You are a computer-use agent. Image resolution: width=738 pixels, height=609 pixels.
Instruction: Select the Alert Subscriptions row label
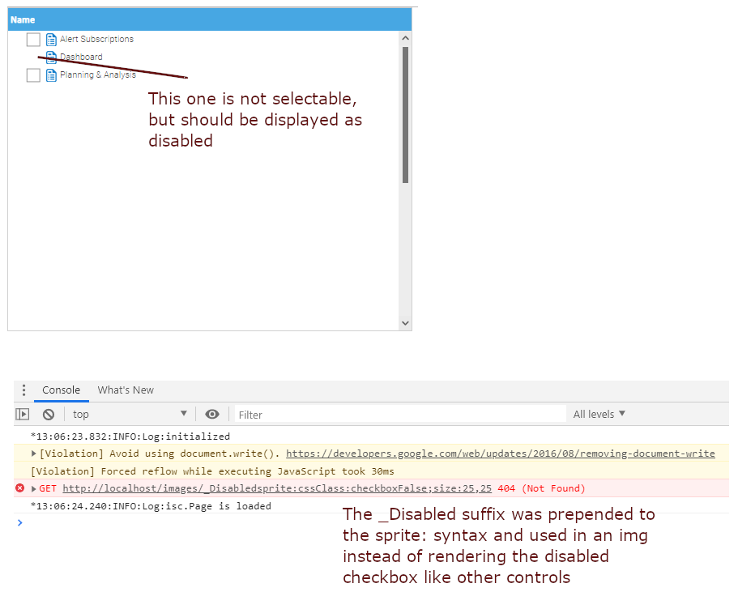pyautogui.click(x=97, y=39)
